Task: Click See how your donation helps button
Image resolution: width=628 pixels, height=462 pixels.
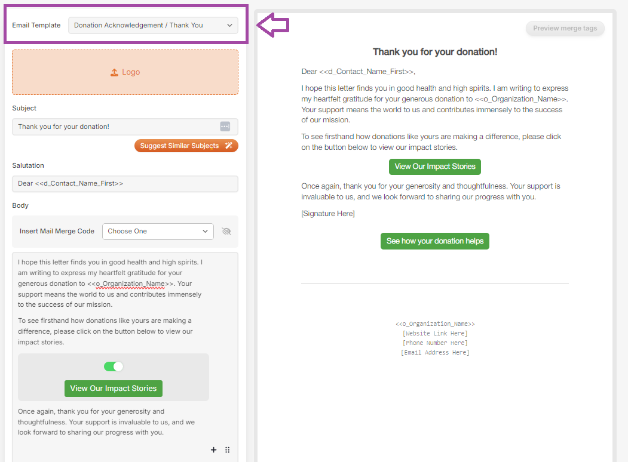Action: click(435, 241)
